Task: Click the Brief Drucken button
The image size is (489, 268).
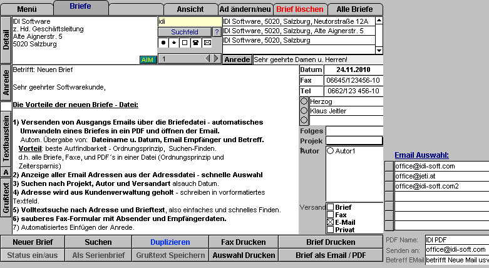Action: tap(331, 242)
